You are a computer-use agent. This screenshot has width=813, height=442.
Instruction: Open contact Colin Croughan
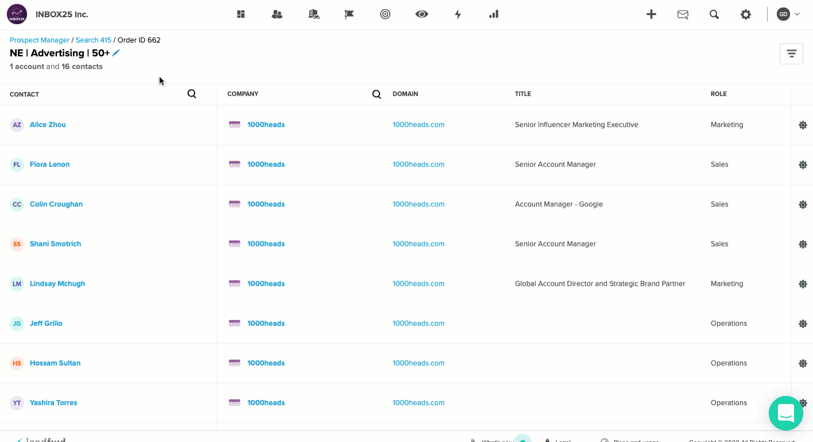(x=56, y=204)
